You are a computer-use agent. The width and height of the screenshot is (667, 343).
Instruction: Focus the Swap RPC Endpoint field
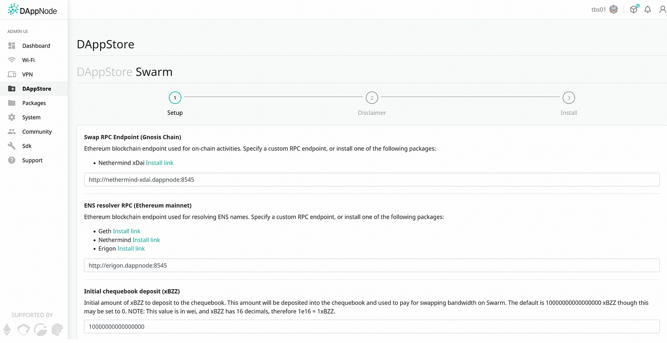(372, 180)
